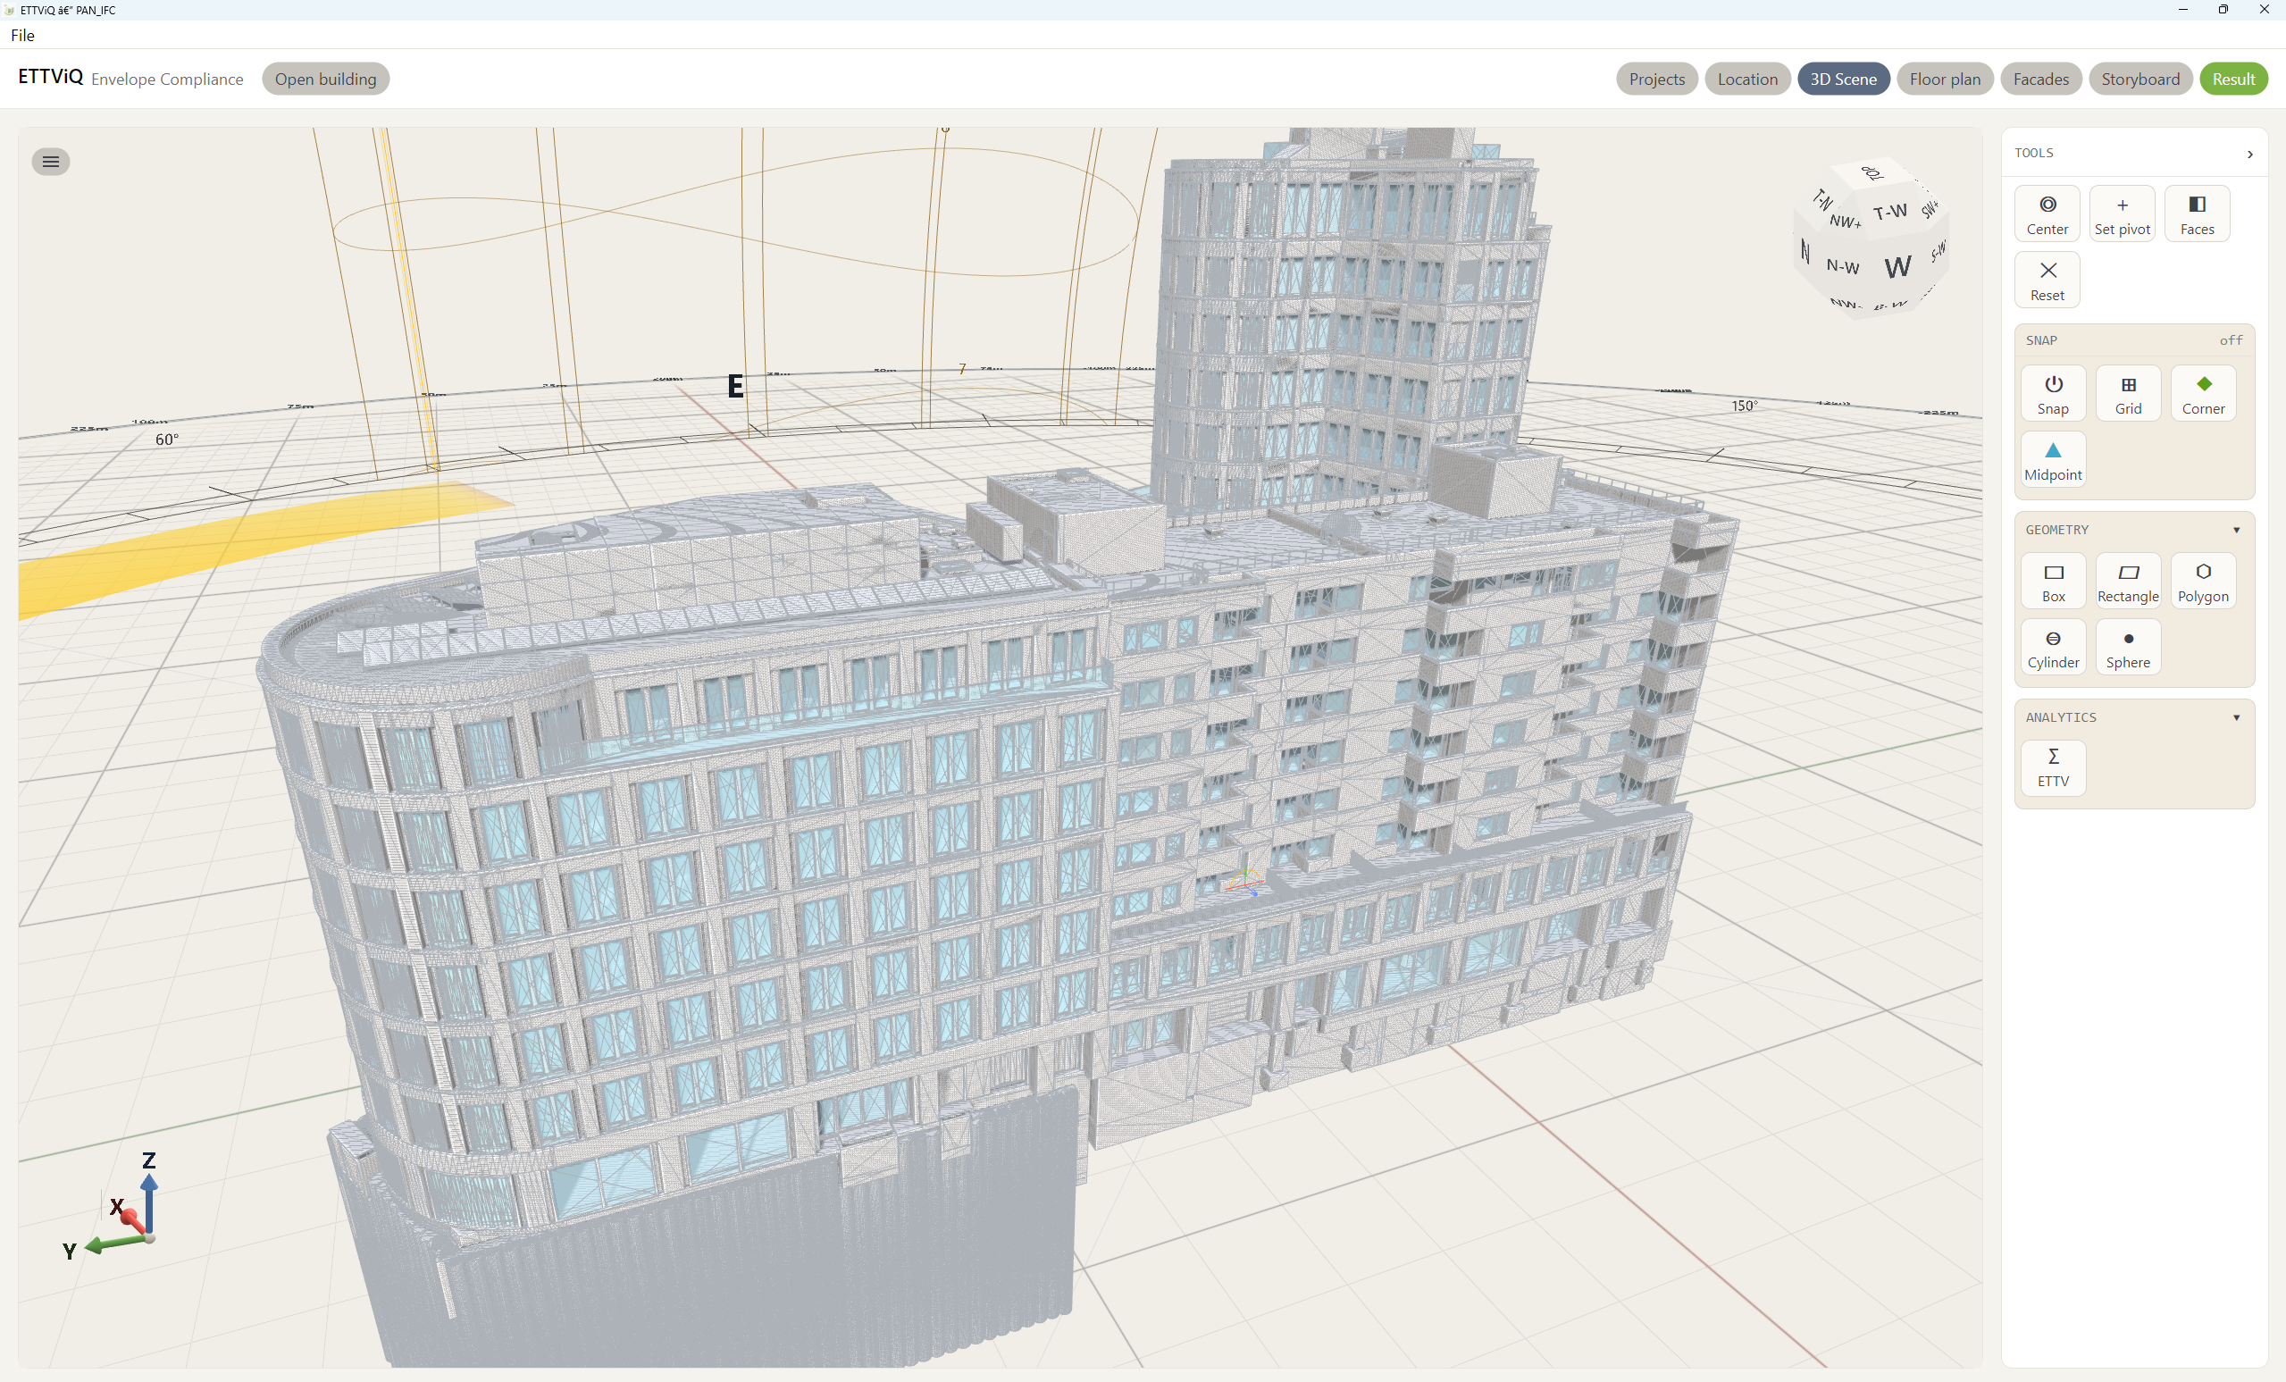Click the E compass label in scene
This screenshot has width=2286, height=1382.
pos(735,386)
